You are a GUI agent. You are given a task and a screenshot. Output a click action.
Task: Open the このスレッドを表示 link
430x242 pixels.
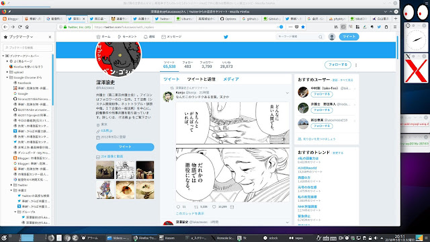click(190, 214)
